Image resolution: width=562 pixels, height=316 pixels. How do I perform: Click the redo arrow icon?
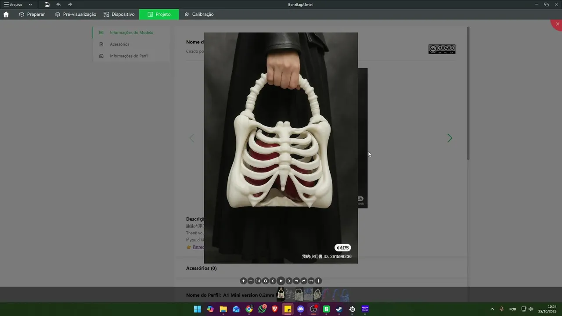coord(70,4)
